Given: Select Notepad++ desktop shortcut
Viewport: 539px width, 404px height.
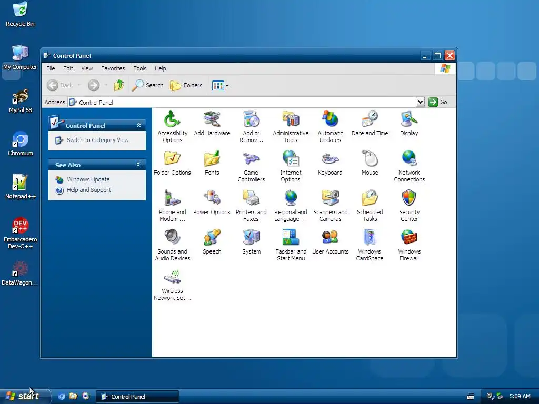Looking at the screenshot, I should (21, 187).
